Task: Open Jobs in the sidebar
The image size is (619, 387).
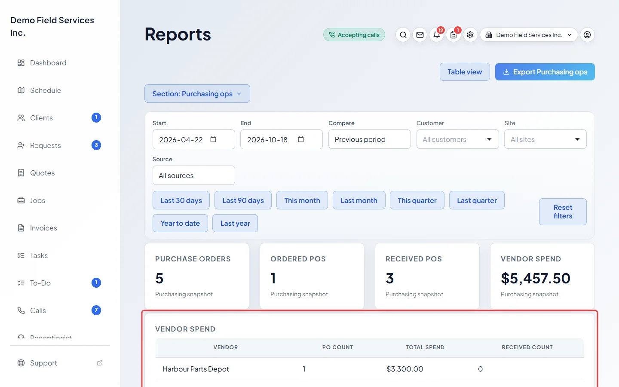Action: (x=60, y=200)
